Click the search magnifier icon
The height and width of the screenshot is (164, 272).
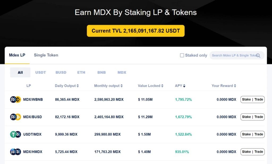pos(258,56)
